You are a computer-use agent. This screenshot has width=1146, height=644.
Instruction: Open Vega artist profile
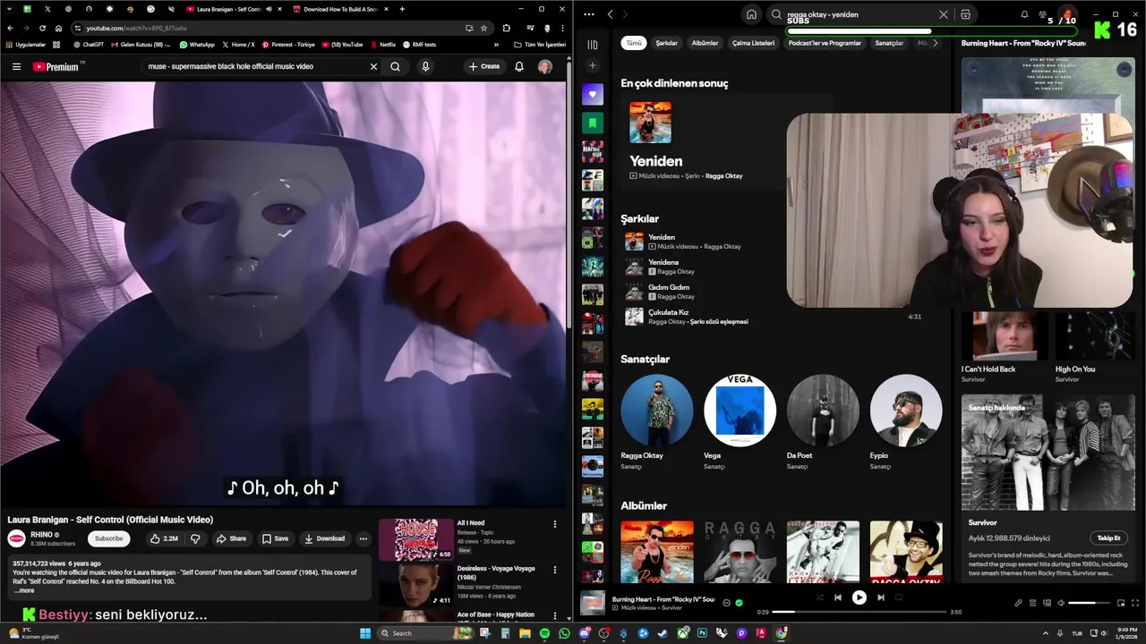pyautogui.click(x=740, y=421)
